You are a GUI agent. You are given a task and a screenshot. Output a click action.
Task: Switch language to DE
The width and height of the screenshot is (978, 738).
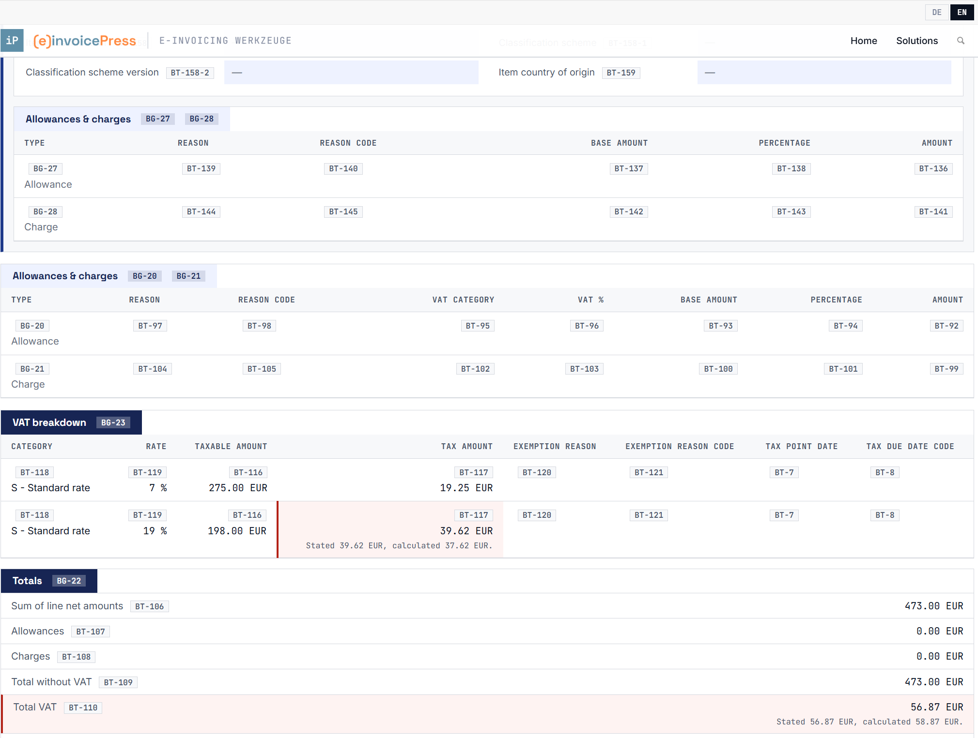pos(937,12)
